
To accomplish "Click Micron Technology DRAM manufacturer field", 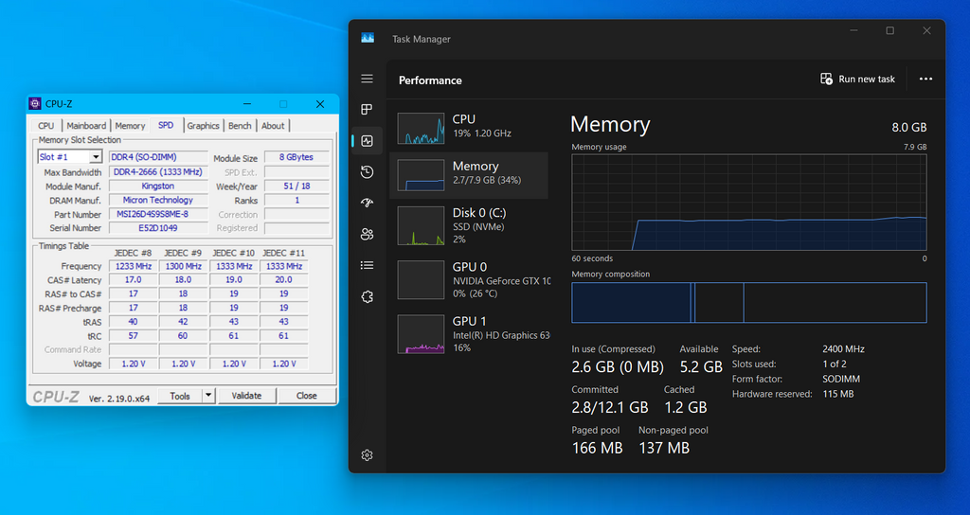I will point(158,201).
